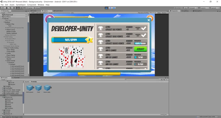Open the Account dropdown
The image size is (221, 118).
click(193, 8)
